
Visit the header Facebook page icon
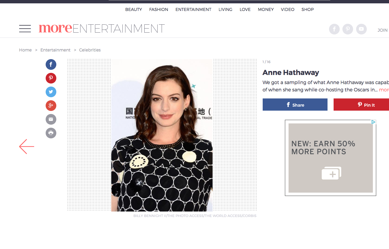tap(334, 29)
